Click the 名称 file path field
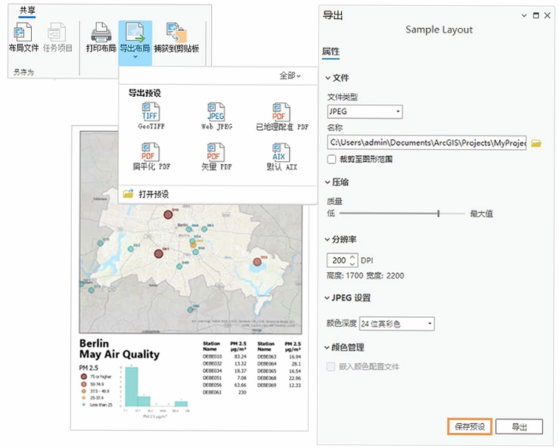The height and width of the screenshot is (448, 559). [x=427, y=143]
